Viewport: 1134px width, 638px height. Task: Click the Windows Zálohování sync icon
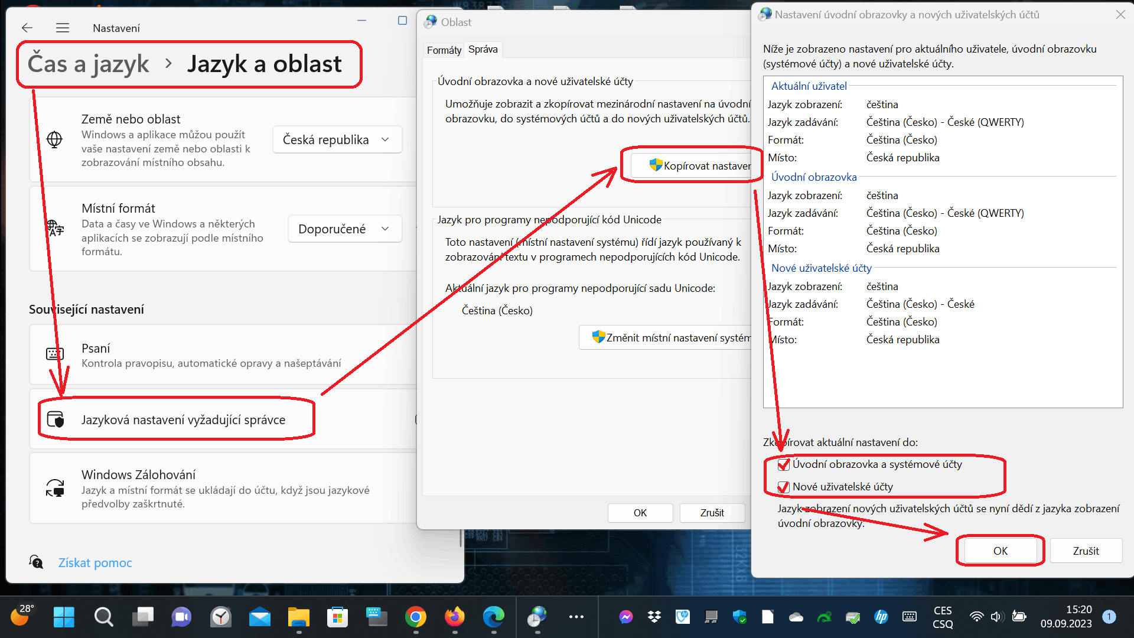55,488
